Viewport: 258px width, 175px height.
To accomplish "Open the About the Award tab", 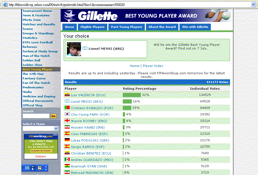I will (x=162, y=27).
